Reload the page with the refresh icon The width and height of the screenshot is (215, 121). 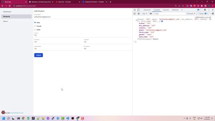point(10,6)
